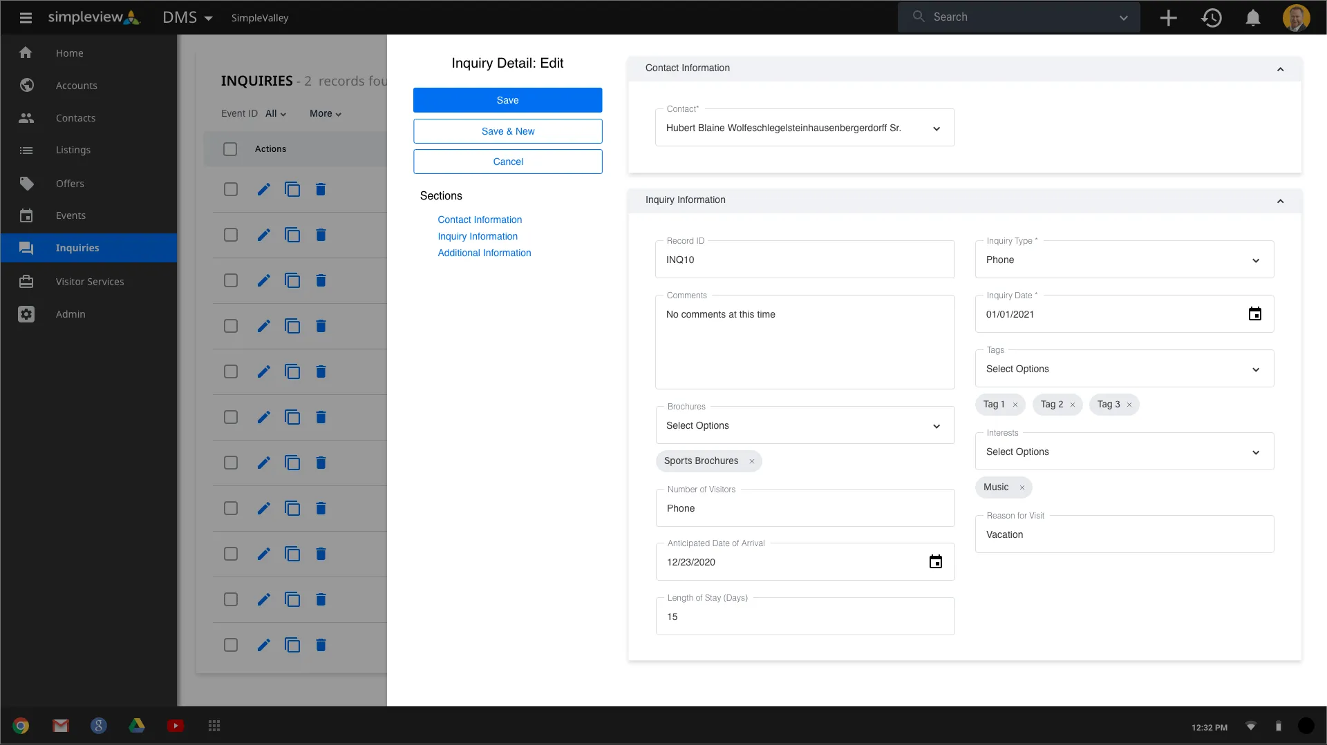
Task: Open recent history clock icon
Action: [x=1212, y=18]
